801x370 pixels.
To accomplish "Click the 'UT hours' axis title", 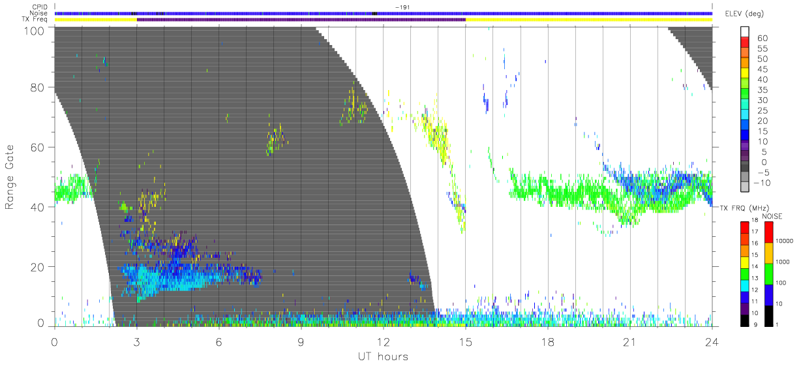I will pyautogui.click(x=382, y=356).
